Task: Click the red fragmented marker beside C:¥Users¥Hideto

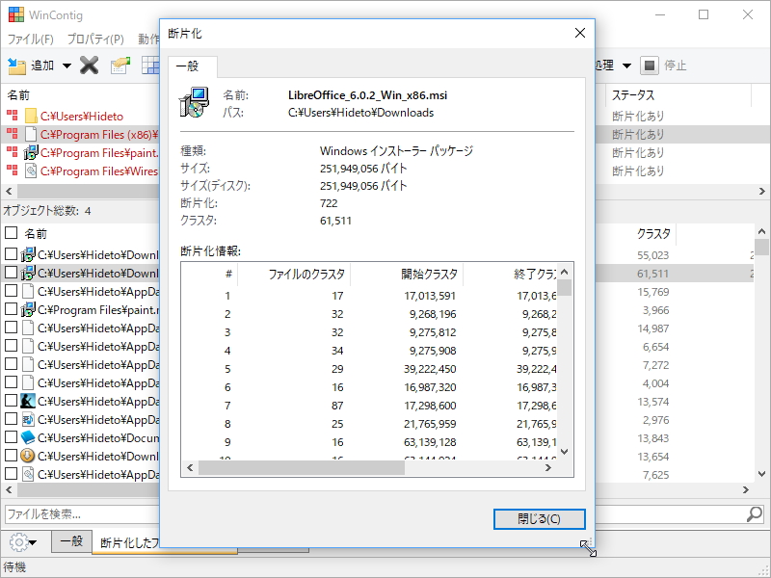Action: coord(13,116)
